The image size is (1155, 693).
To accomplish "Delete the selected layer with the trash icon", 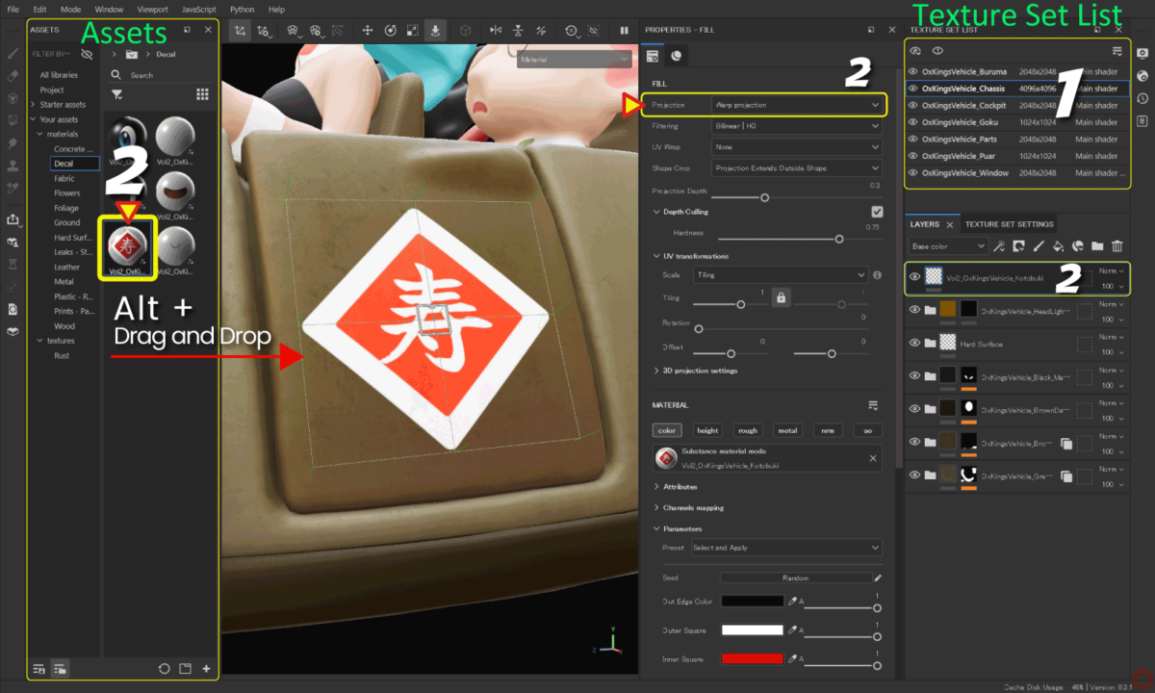I will (1116, 246).
